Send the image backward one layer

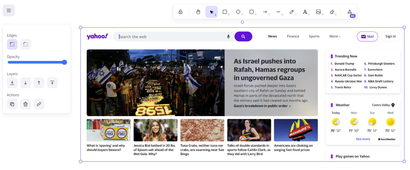(x=26, y=83)
